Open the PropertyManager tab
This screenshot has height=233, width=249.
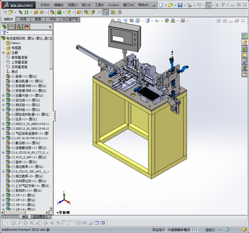point(12,27)
